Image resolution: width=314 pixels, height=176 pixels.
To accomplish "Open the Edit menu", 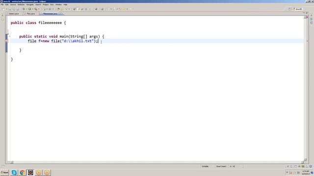I will pos(7,4).
